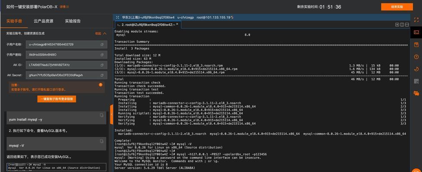This screenshot has height=172, width=422.
Task: Collapse credentials section via 收起
Action: click(101, 34)
